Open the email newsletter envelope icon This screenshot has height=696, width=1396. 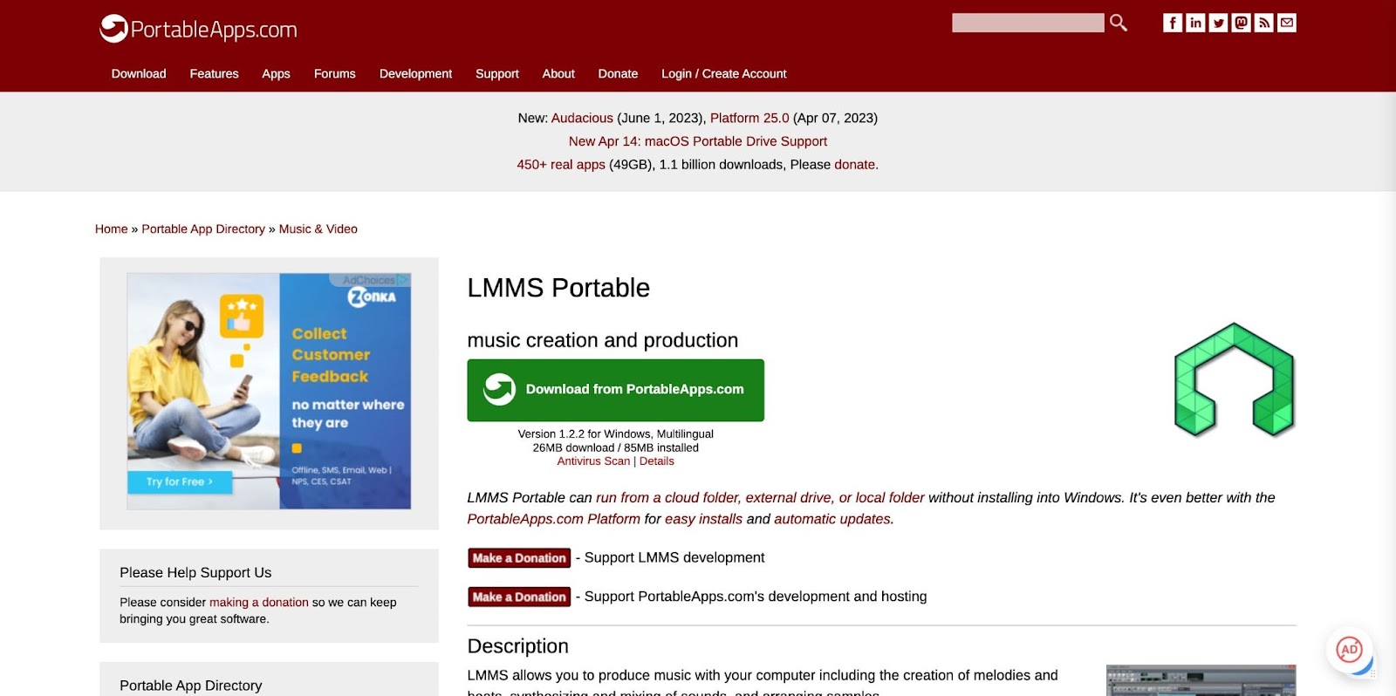tap(1286, 23)
